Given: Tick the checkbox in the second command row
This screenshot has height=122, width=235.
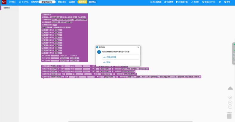Looking at the screenshot, I should pyautogui.click(x=113, y=69).
